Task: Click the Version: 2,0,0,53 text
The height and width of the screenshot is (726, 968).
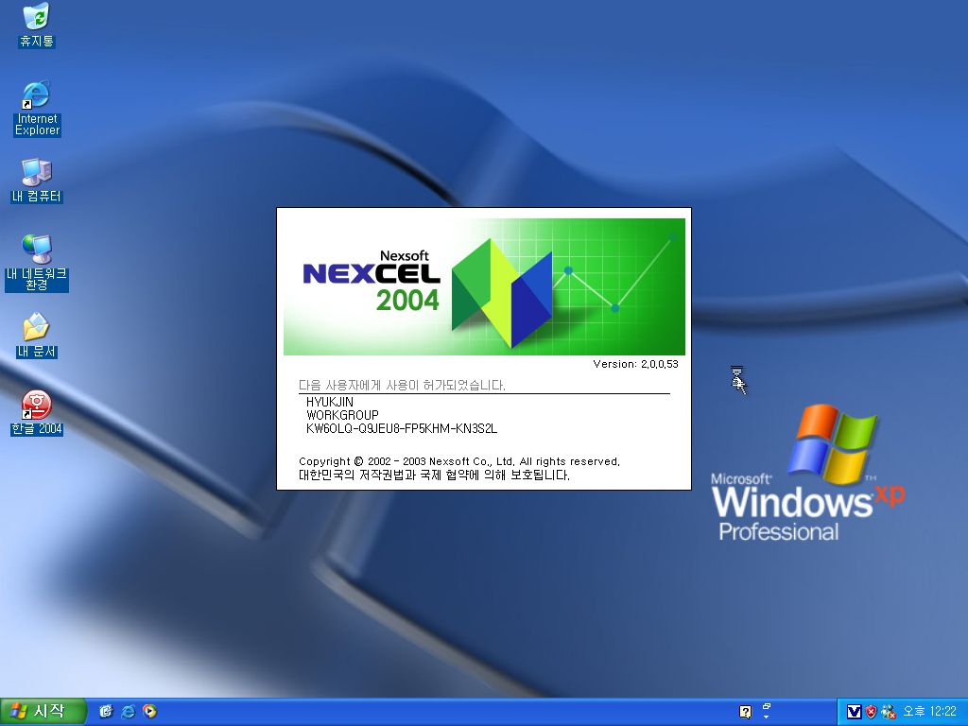Action: [635, 364]
